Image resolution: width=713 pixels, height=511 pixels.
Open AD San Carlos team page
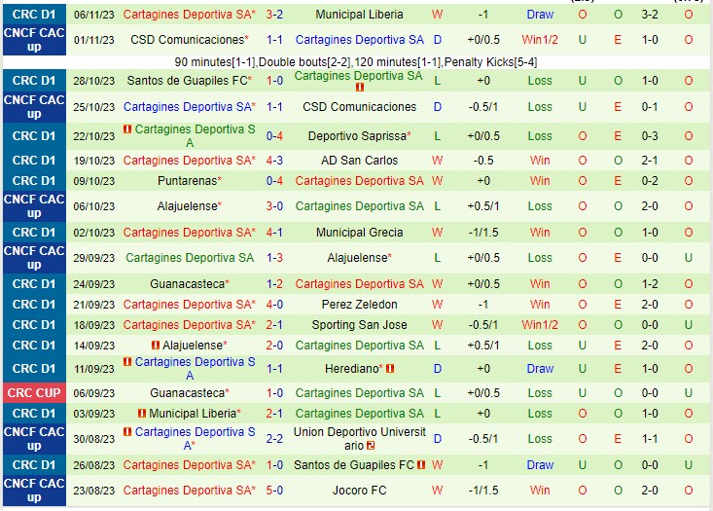click(x=359, y=160)
